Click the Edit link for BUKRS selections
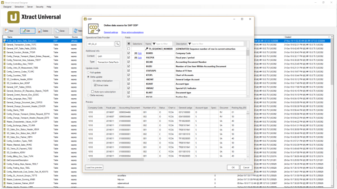Viewport: 337px width, 189px height. pyautogui.click(x=139, y=53)
